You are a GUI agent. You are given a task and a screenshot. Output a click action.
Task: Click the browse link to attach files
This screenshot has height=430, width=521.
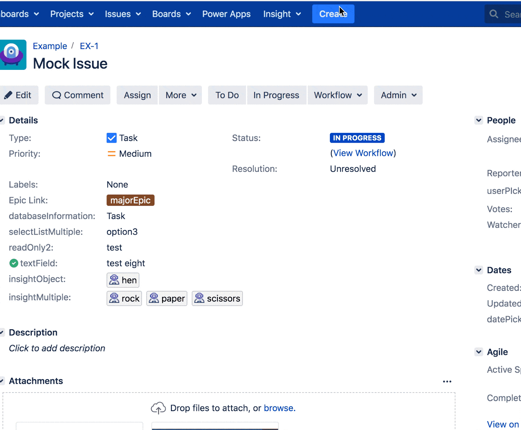click(279, 408)
